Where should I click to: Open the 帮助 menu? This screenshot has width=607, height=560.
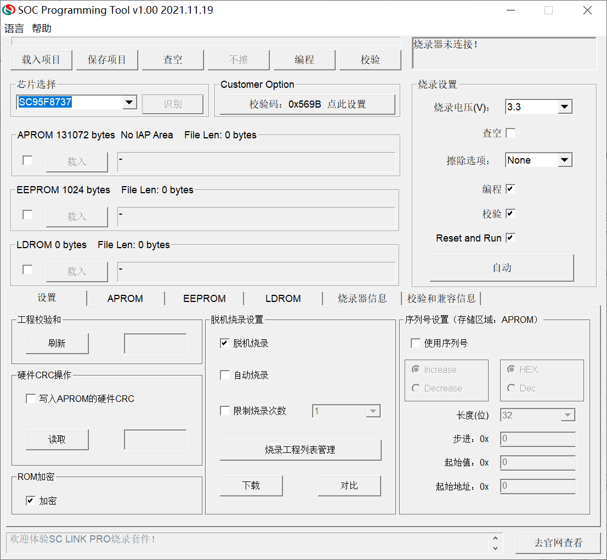point(42,29)
